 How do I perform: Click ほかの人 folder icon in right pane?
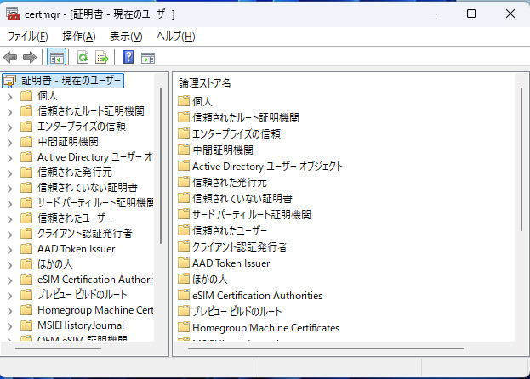(x=184, y=279)
